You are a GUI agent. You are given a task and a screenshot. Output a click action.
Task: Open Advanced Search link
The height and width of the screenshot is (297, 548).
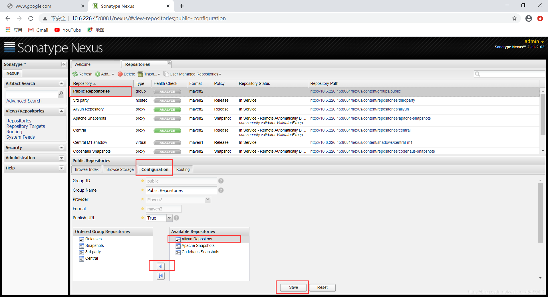click(24, 101)
